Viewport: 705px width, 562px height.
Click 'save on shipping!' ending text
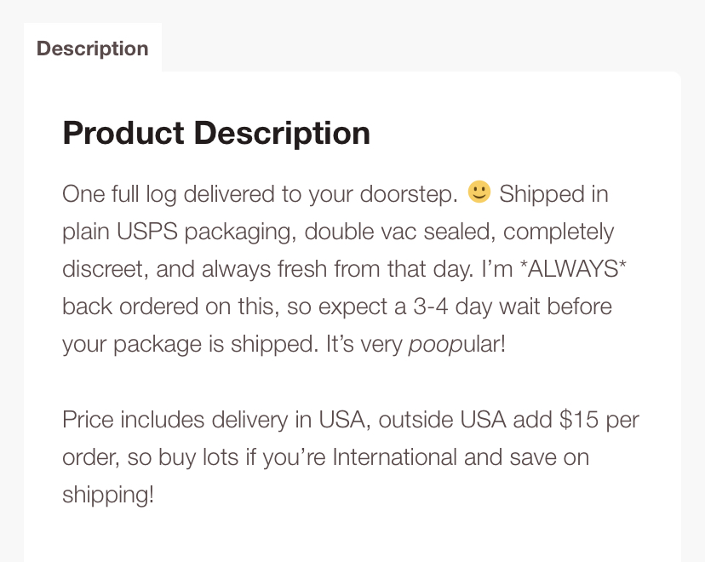coord(549,457)
